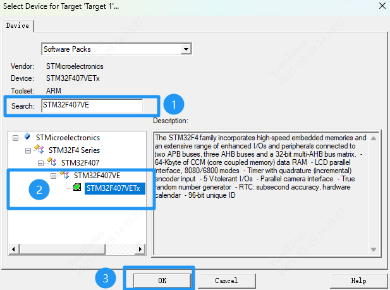Switch to the Device tab

(17, 25)
